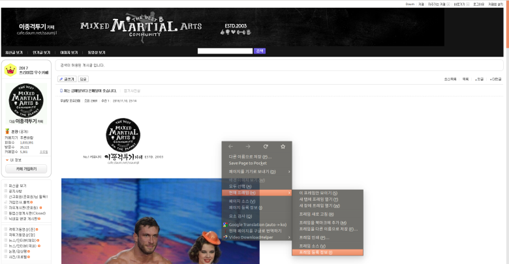
Task: Click the bookmark star icon in context menu
Action: pos(283,147)
